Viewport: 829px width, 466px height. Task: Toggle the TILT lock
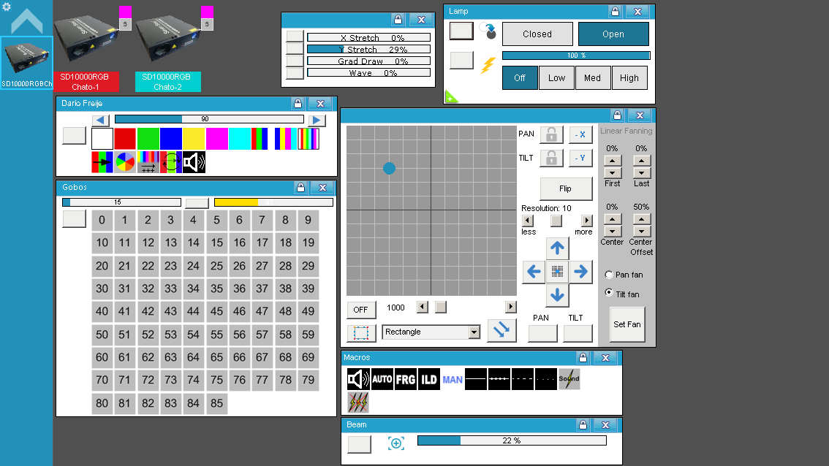coord(551,158)
